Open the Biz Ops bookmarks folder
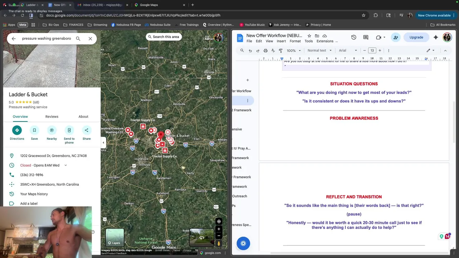The image size is (459, 258). (51, 25)
